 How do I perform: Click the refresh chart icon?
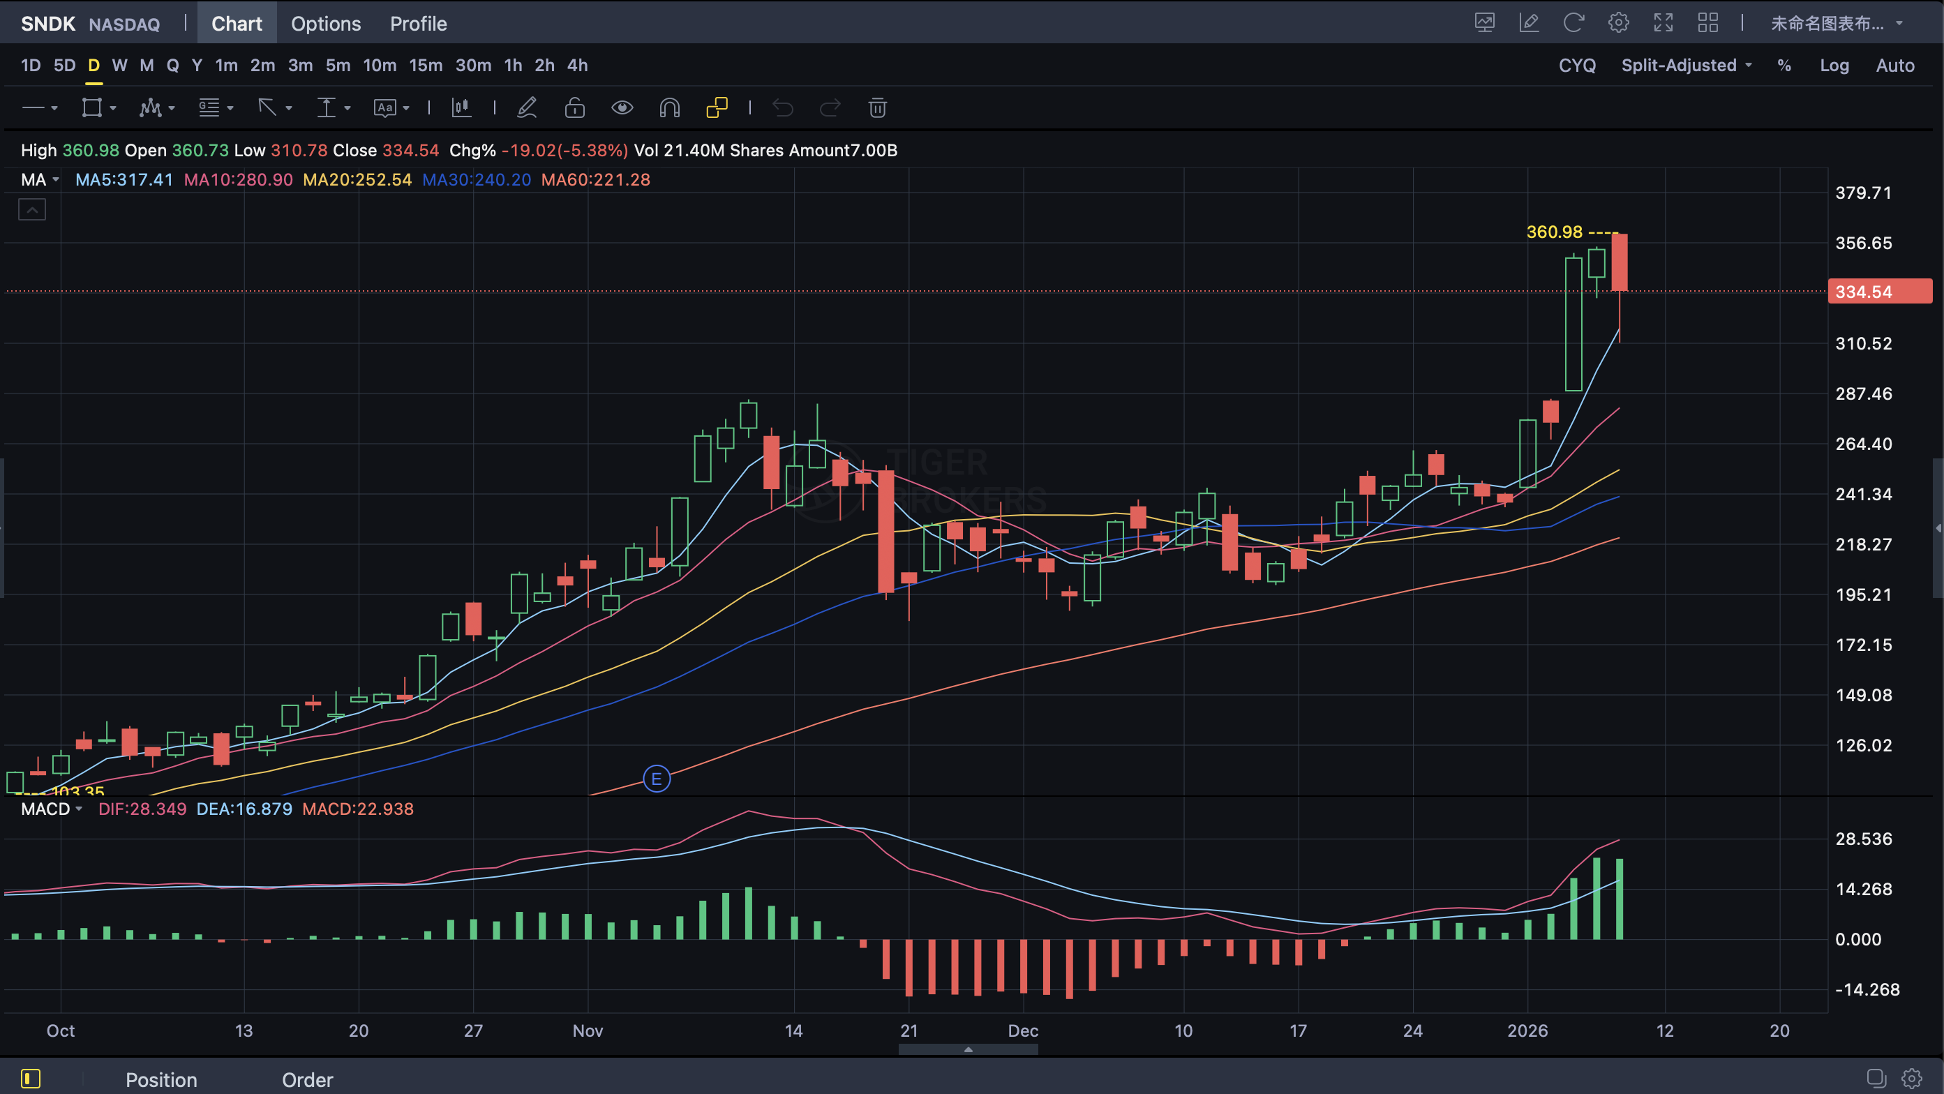tap(1573, 24)
